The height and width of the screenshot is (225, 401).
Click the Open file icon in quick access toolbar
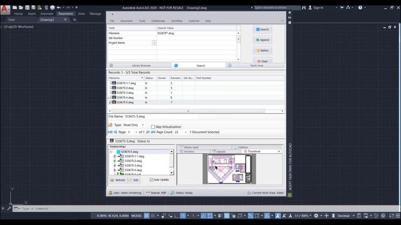click(21, 7)
